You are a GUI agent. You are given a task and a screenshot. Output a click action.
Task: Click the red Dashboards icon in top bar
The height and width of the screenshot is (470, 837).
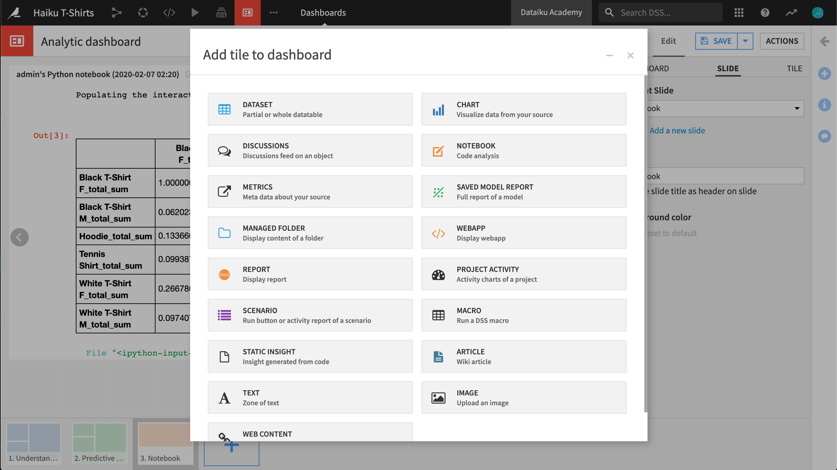247,13
